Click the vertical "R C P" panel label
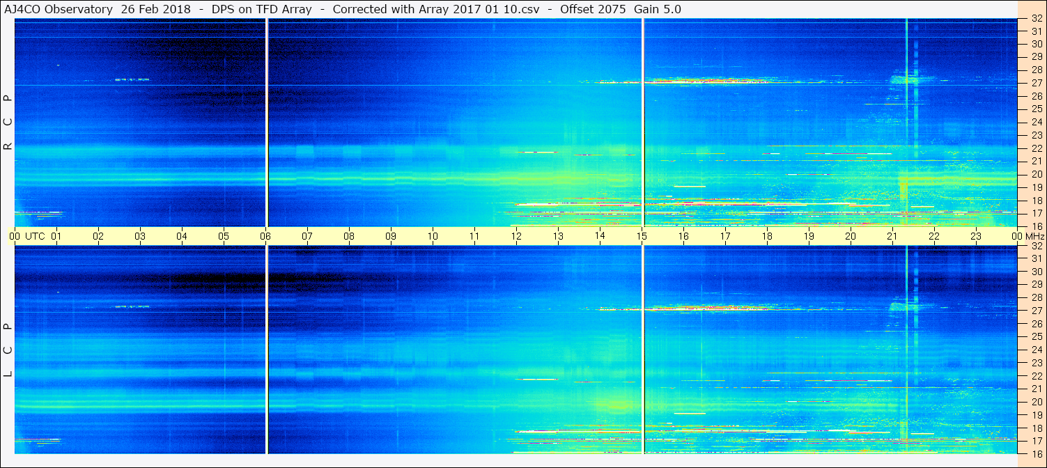The width and height of the screenshot is (1047, 468). pos(8,123)
